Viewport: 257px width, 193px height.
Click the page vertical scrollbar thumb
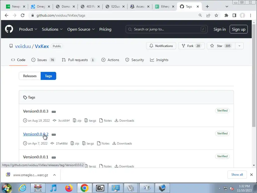(x=254, y=75)
